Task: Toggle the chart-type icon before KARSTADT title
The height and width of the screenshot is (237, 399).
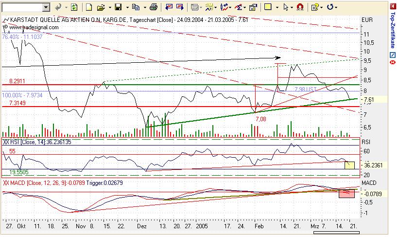Action: [x=6, y=20]
